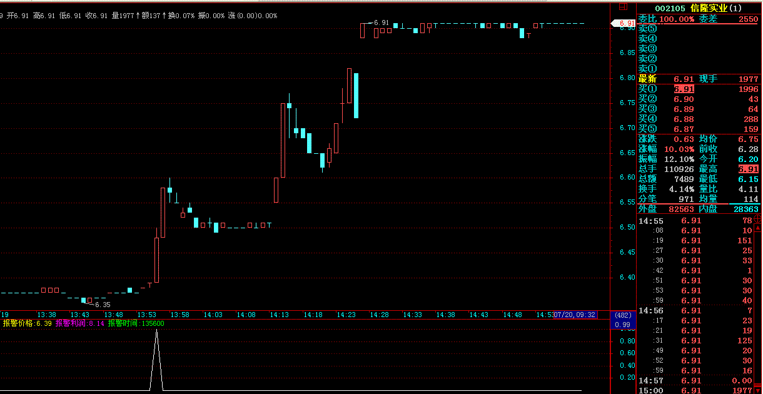Click the crosshair circle icon above tick scrollbar

[x=757, y=219]
